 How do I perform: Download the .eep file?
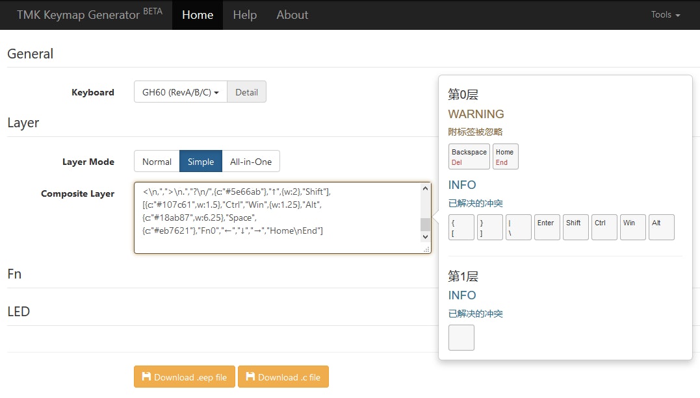click(184, 377)
